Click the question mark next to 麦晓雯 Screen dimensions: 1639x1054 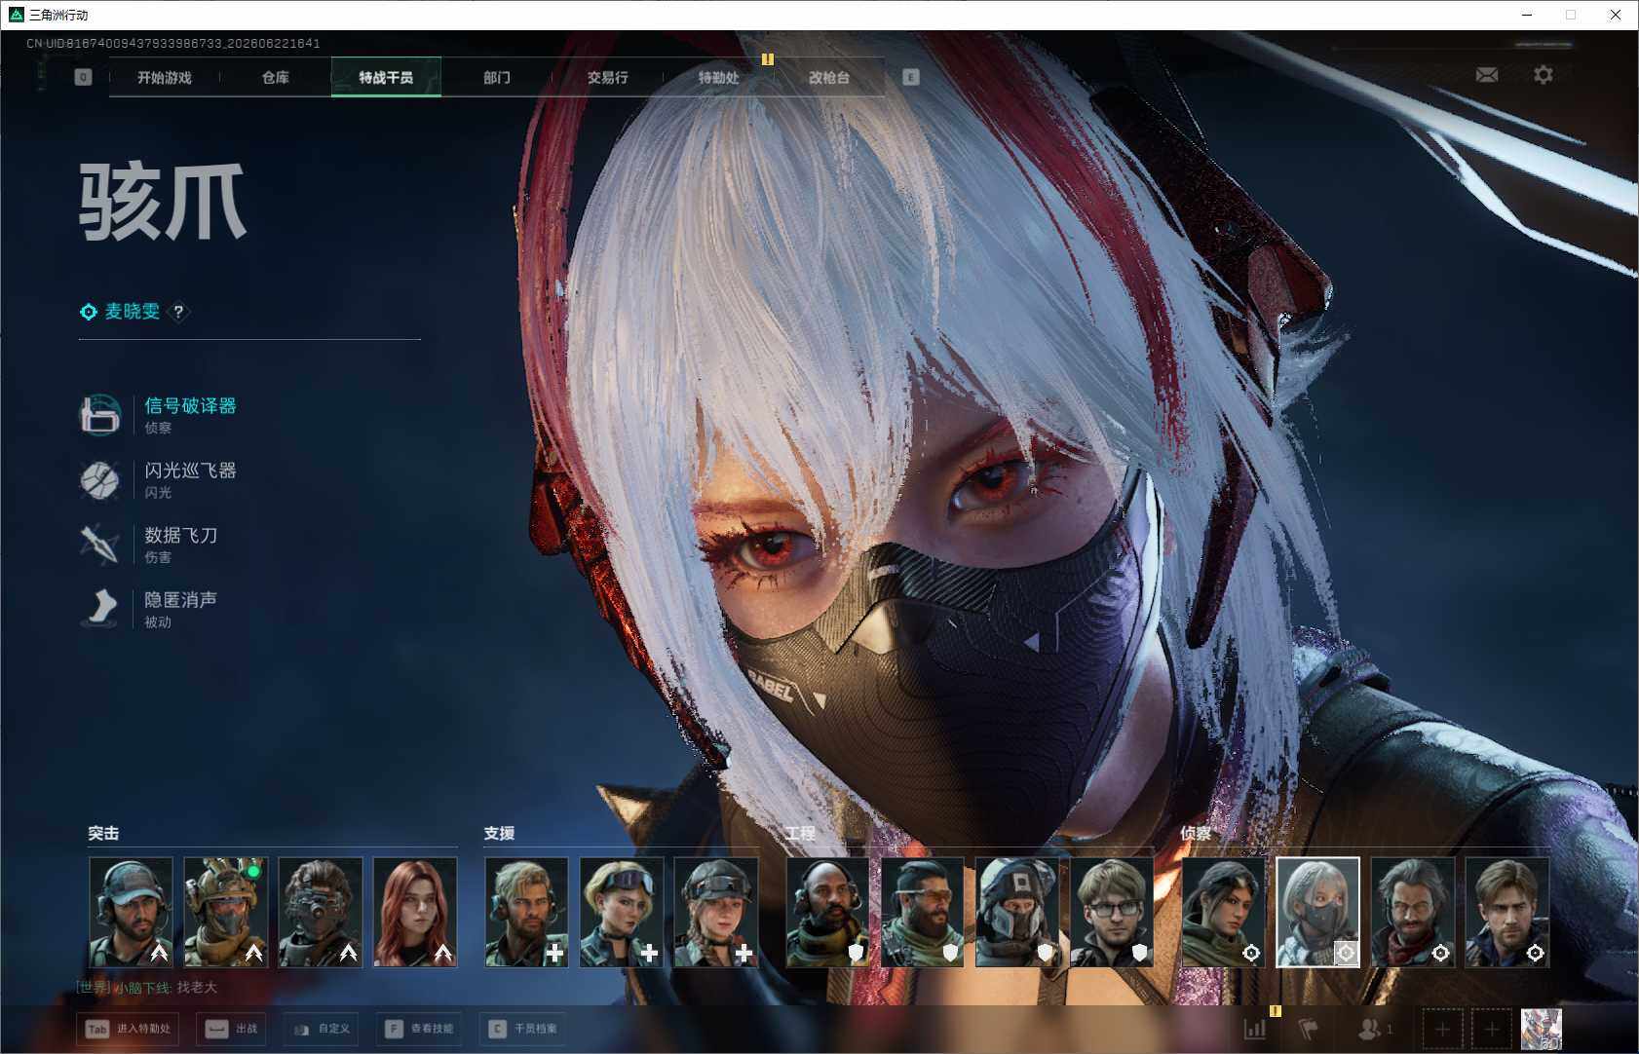point(178,312)
